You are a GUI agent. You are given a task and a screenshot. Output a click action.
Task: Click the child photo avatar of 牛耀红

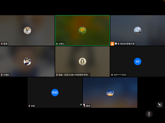tap(27, 62)
